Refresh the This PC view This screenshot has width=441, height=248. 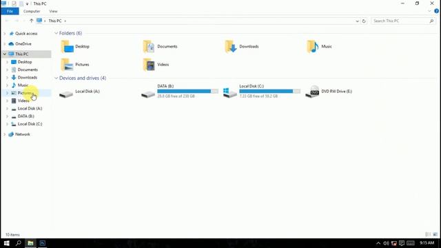[x=364, y=21]
